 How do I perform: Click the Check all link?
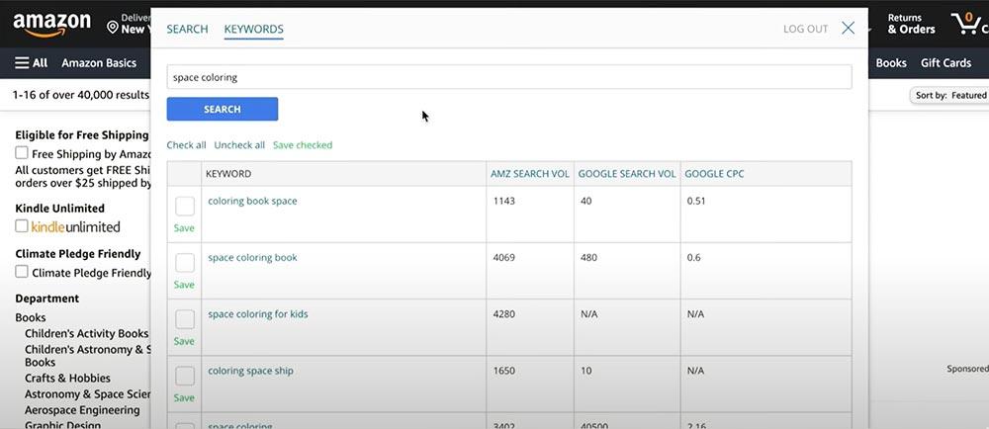pos(186,145)
